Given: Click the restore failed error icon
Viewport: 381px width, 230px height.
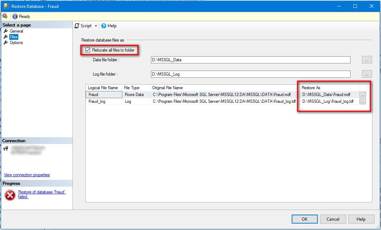Looking at the screenshot, I should pyautogui.click(x=10, y=195).
